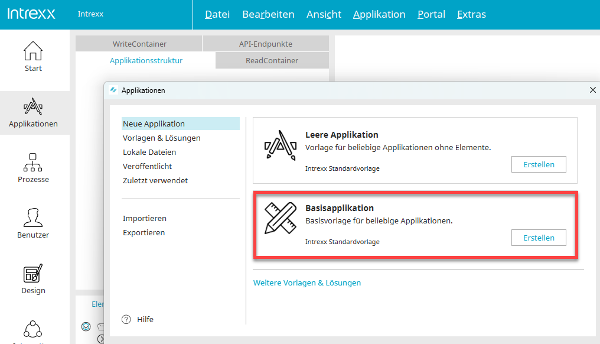The width and height of the screenshot is (600, 344).
Task: Open the Extras menu
Action: (471, 14)
